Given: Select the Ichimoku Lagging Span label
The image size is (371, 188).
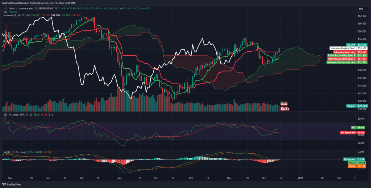Looking at the screenshot, I should [342, 48].
